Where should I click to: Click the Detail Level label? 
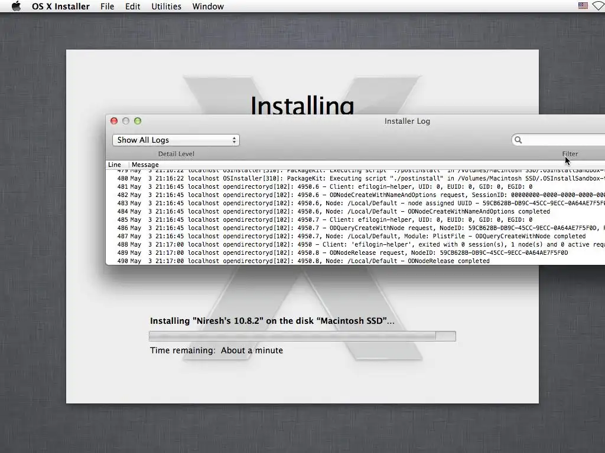[176, 154]
